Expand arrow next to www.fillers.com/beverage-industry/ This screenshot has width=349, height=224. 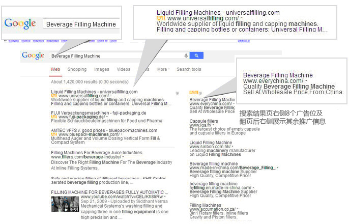(123, 157)
